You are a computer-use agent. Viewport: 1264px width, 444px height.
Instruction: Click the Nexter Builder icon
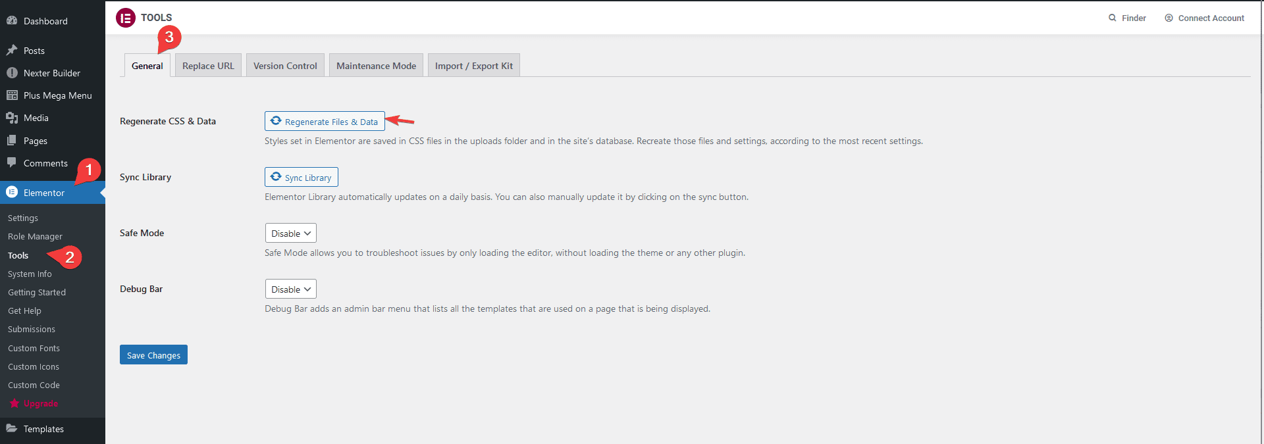point(12,73)
